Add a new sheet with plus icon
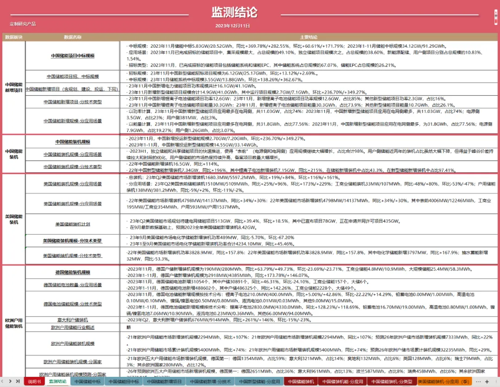This screenshot has height=387, width=500. (x=487, y=381)
